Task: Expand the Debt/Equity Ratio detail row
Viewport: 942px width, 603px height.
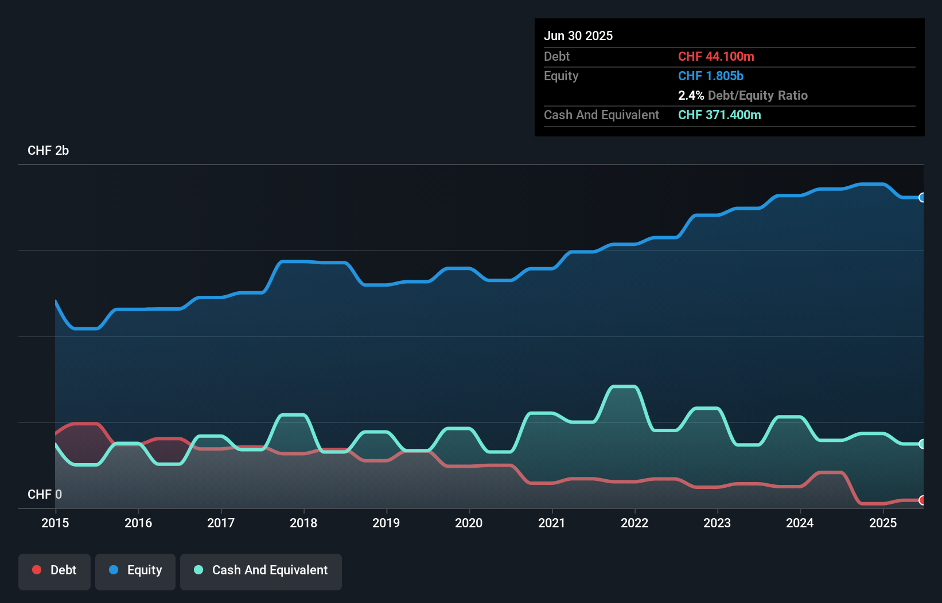Action: pos(744,95)
